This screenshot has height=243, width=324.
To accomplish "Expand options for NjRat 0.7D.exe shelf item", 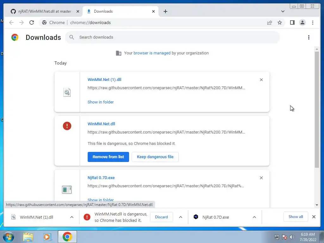I will click(254, 217).
